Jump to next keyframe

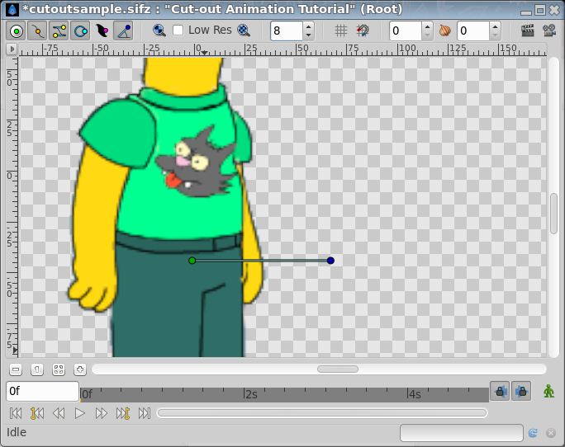(123, 413)
